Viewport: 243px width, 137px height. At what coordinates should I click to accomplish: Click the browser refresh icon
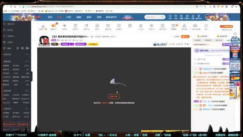pyautogui.click(x=11, y=7)
